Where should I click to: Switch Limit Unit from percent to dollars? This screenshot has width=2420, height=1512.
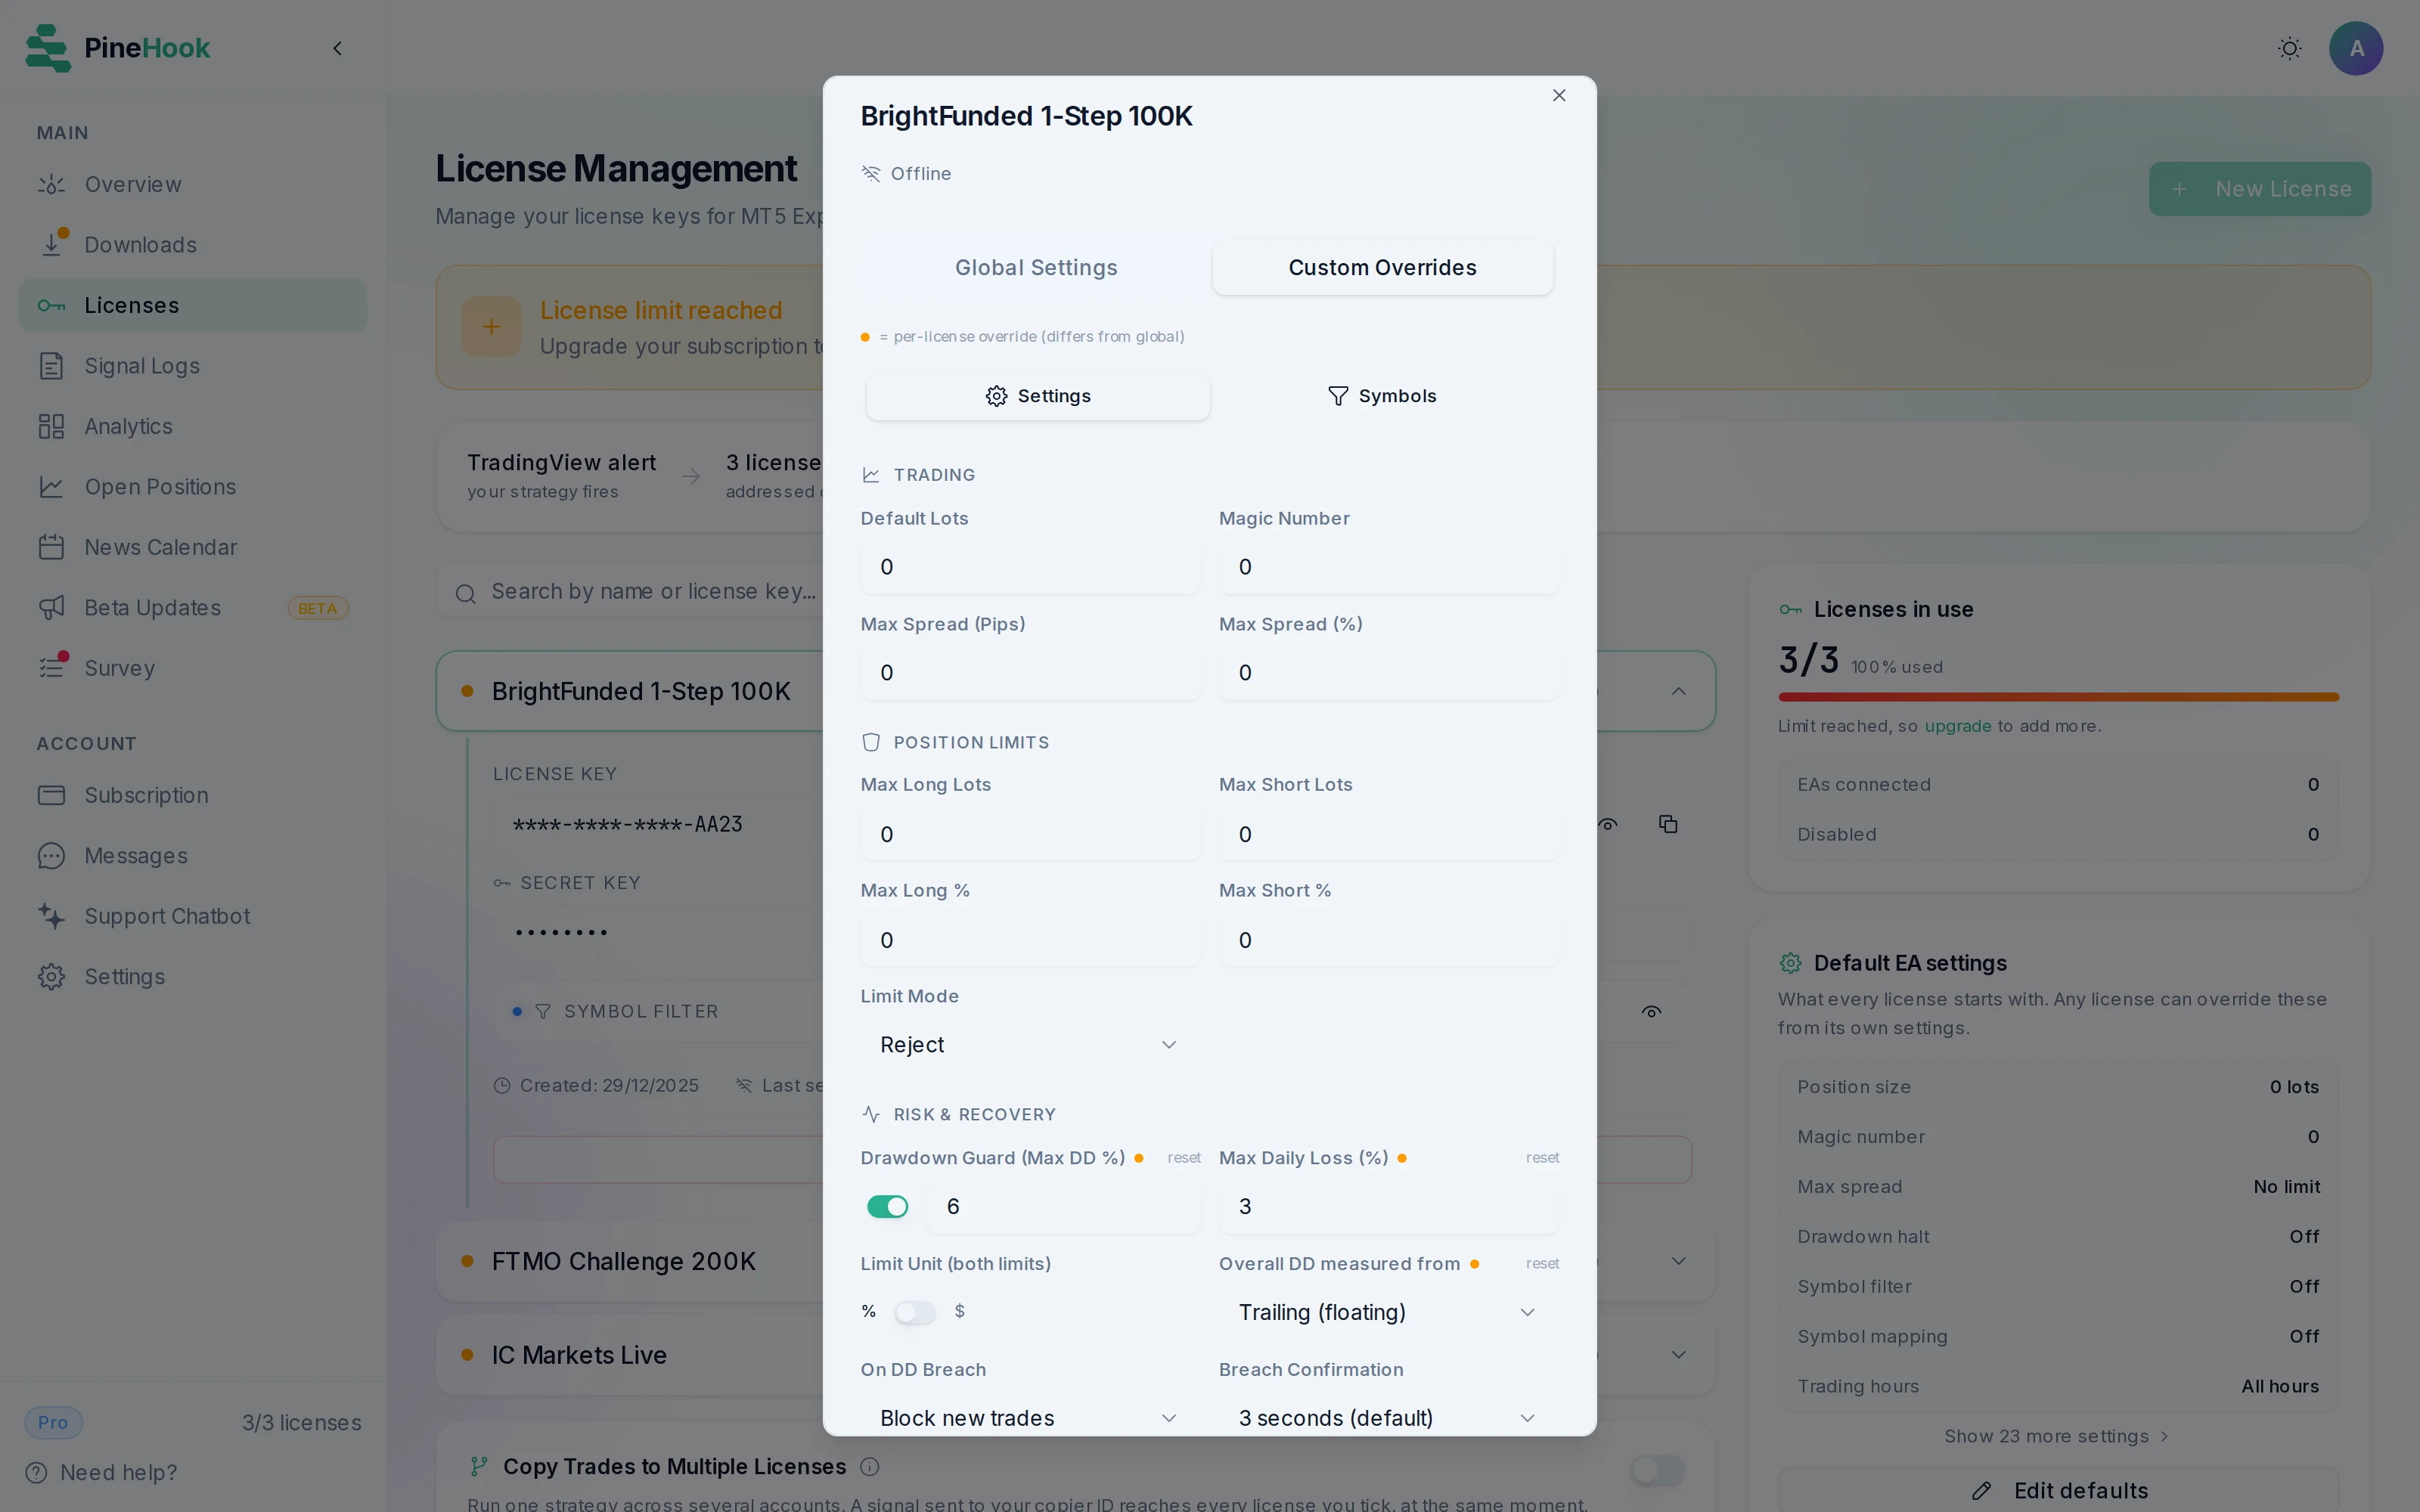(x=914, y=1312)
